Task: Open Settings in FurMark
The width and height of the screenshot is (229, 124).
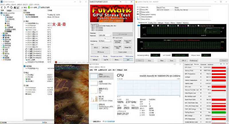Action: click(95, 60)
